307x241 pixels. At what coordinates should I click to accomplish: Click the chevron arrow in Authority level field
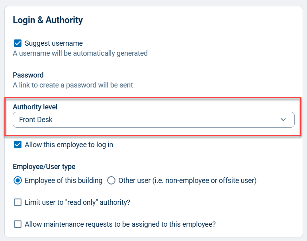point(283,120)
